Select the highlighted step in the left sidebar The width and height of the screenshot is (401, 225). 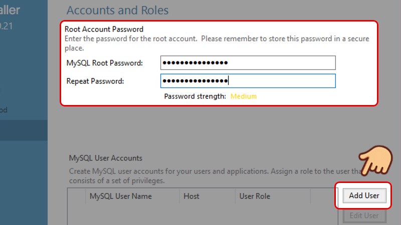(x=24, y=130)
